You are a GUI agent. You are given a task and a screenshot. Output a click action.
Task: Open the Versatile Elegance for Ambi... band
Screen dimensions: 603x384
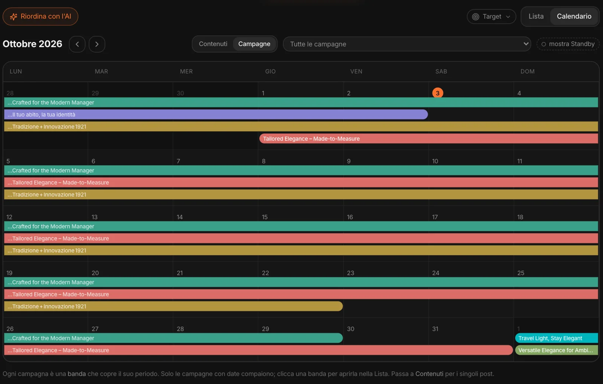tap(557, 350)
